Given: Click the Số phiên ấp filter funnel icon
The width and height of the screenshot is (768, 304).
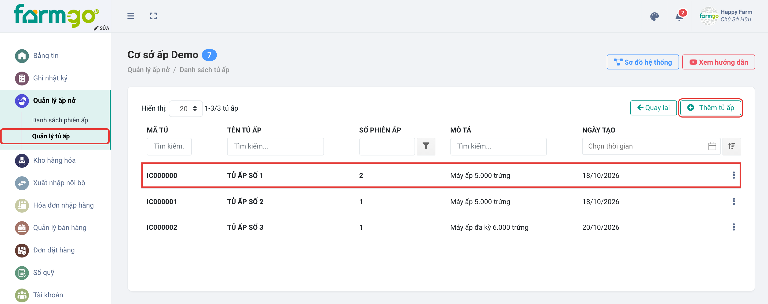Looking at the screenshot, I should [x=426, y=146].
